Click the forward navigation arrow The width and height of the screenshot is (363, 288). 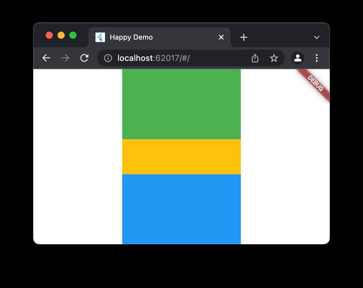tap(65, 58)
